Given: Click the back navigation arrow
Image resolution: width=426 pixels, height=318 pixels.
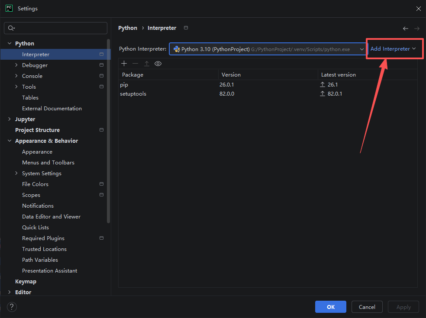Looking at the screenshot, I should (x=405, y=29).
